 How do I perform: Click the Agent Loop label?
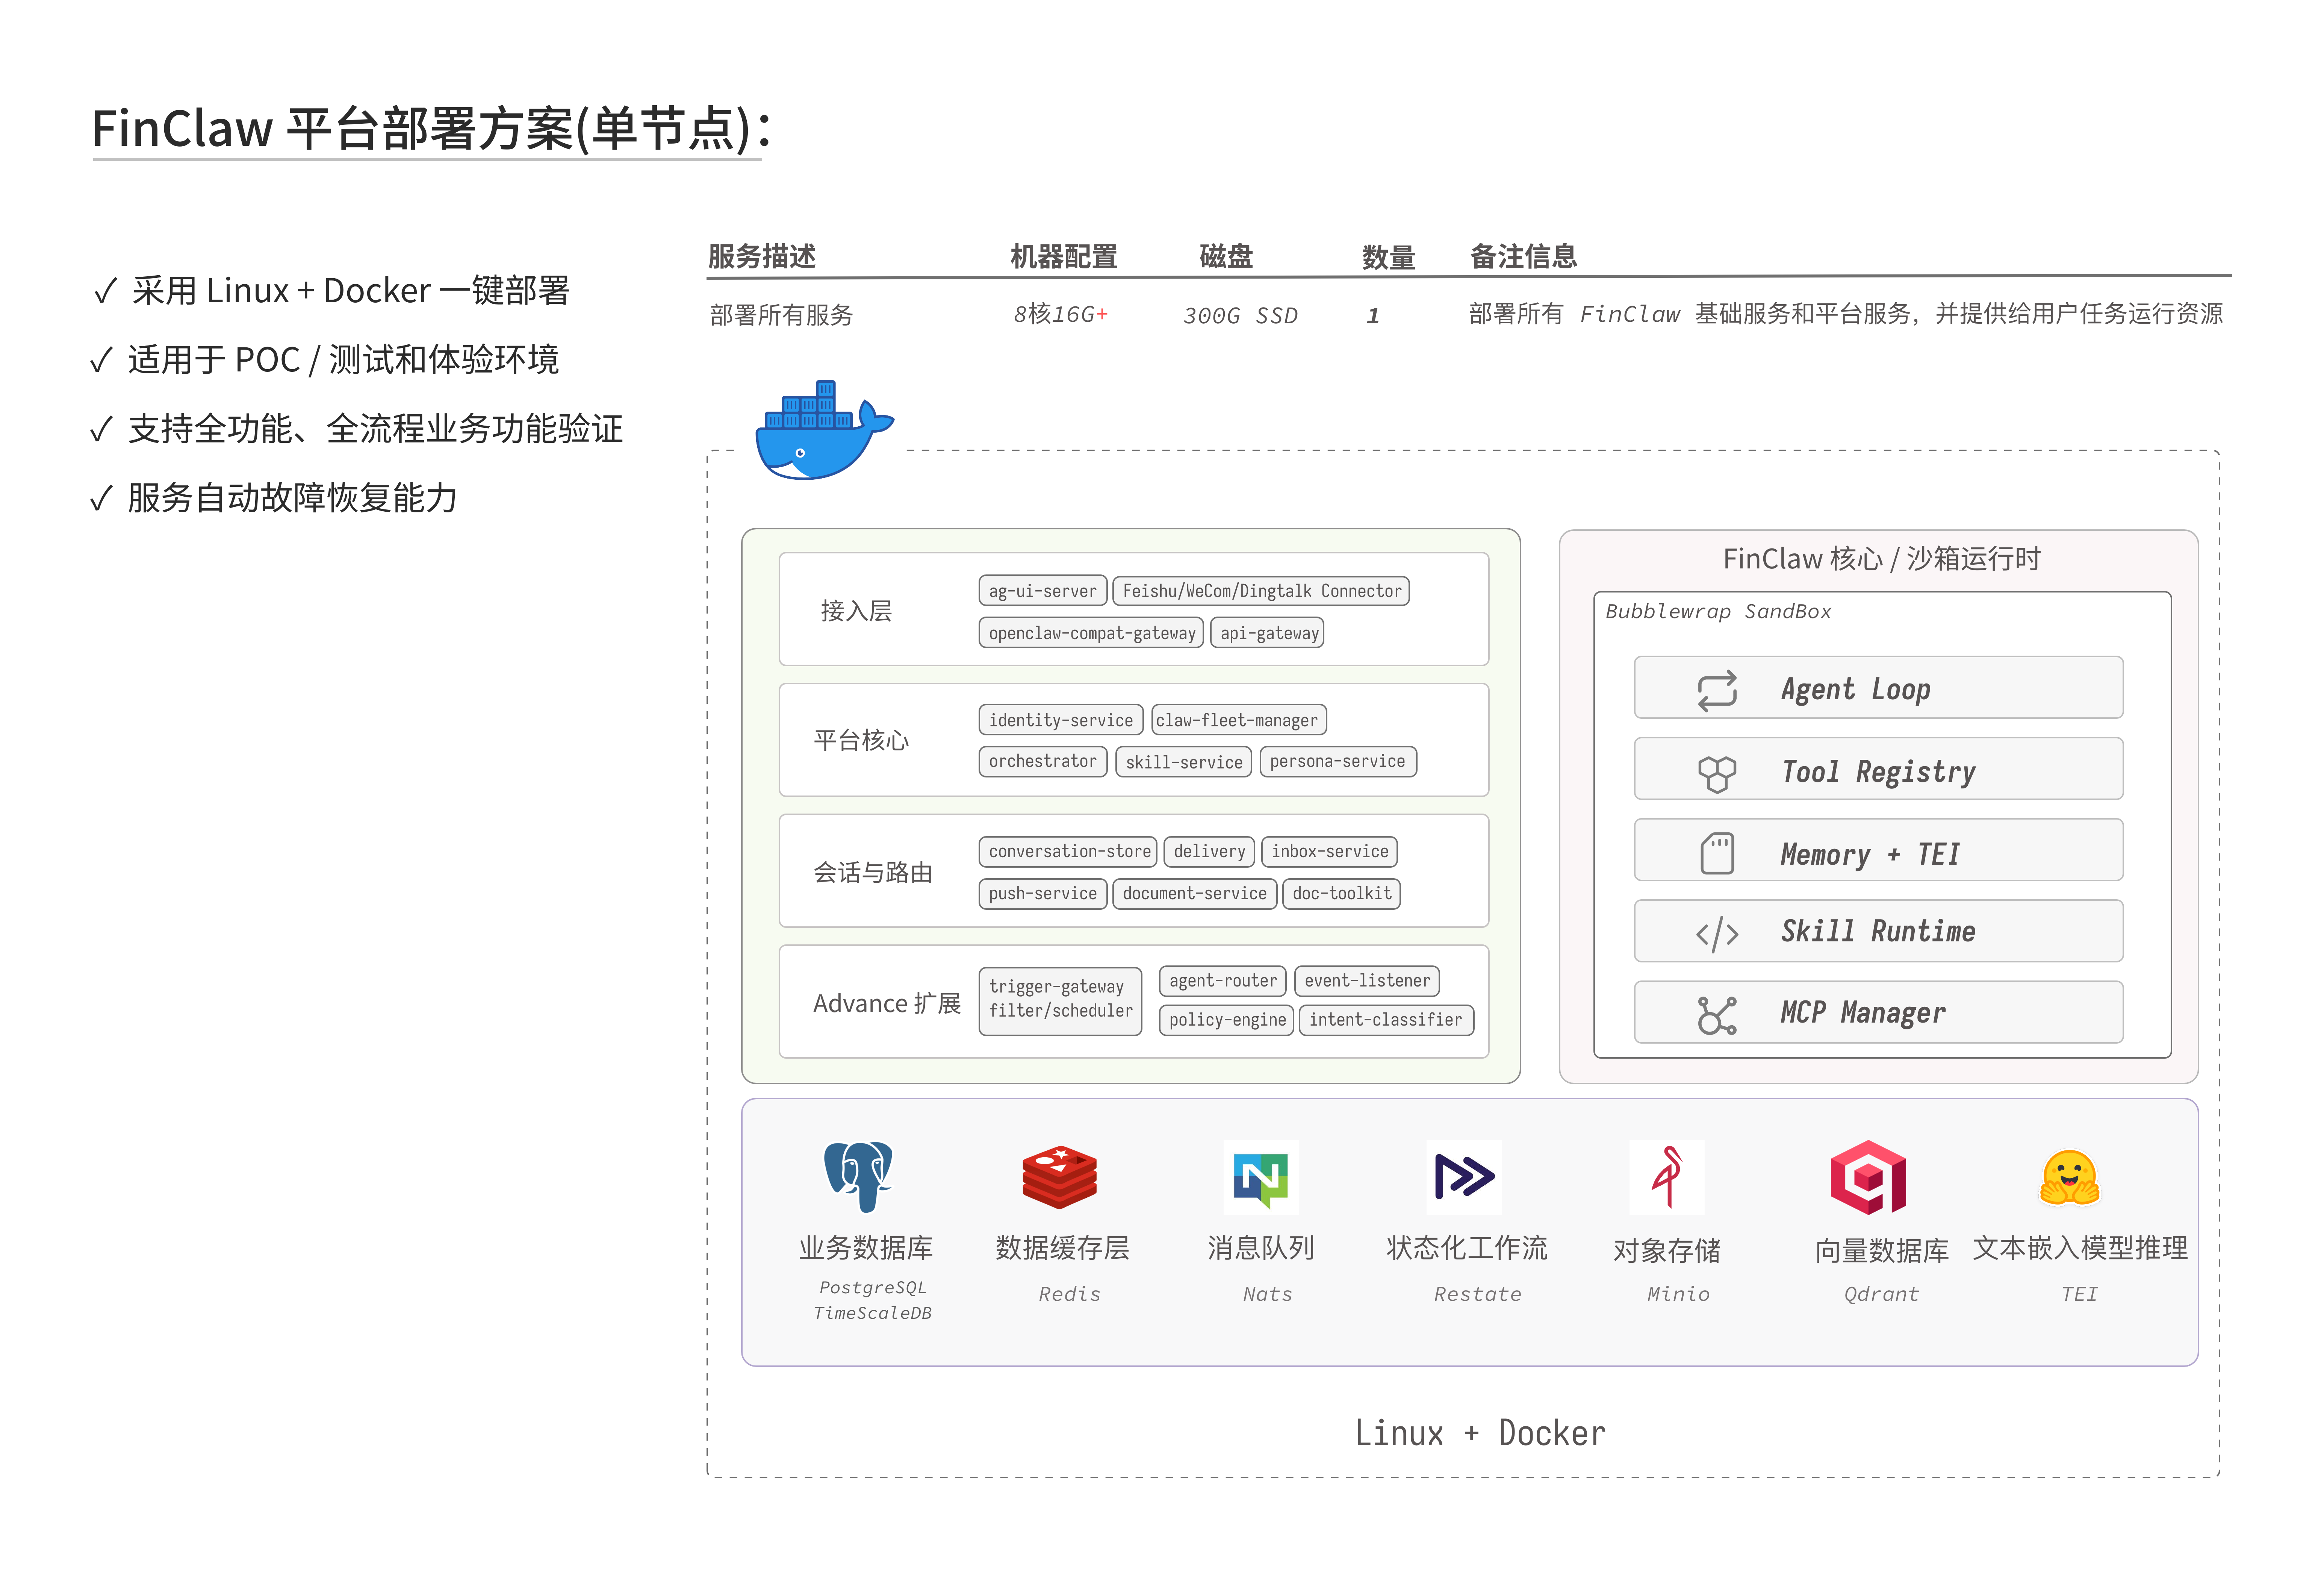point(1856,689)
